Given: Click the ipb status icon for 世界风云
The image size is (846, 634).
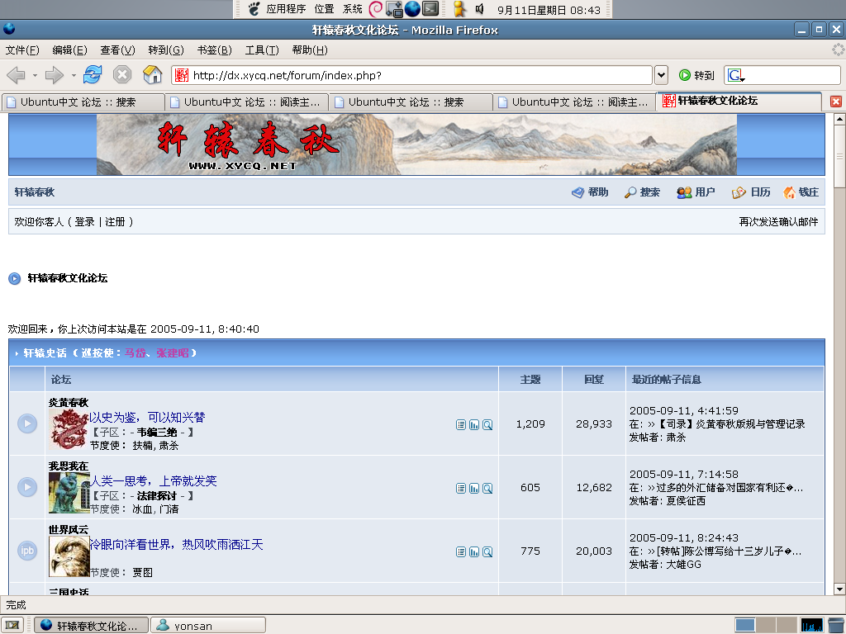Looking at the screenshot, I should 27,551.
